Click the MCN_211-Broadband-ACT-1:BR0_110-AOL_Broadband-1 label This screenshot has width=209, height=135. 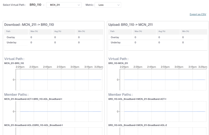33,99
